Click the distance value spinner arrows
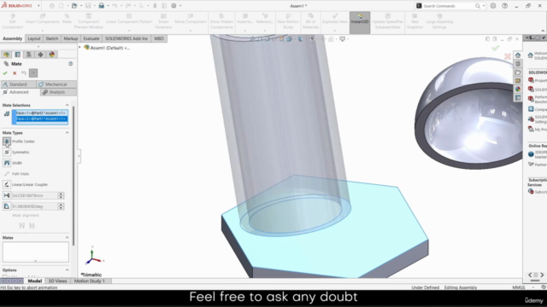The image size is (547, 307). coord(61,195)
